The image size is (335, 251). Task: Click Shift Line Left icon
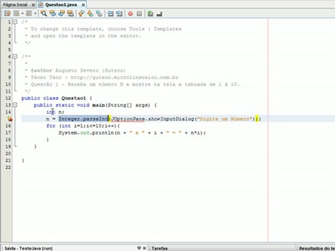[x=110, y=14]
